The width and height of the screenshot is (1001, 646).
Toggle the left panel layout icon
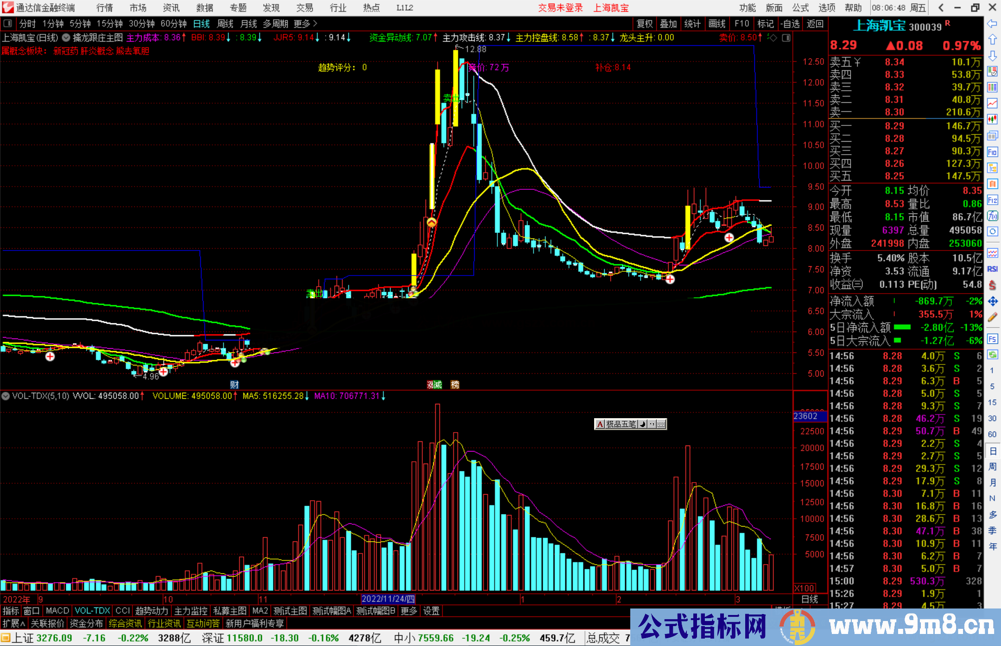7,24
